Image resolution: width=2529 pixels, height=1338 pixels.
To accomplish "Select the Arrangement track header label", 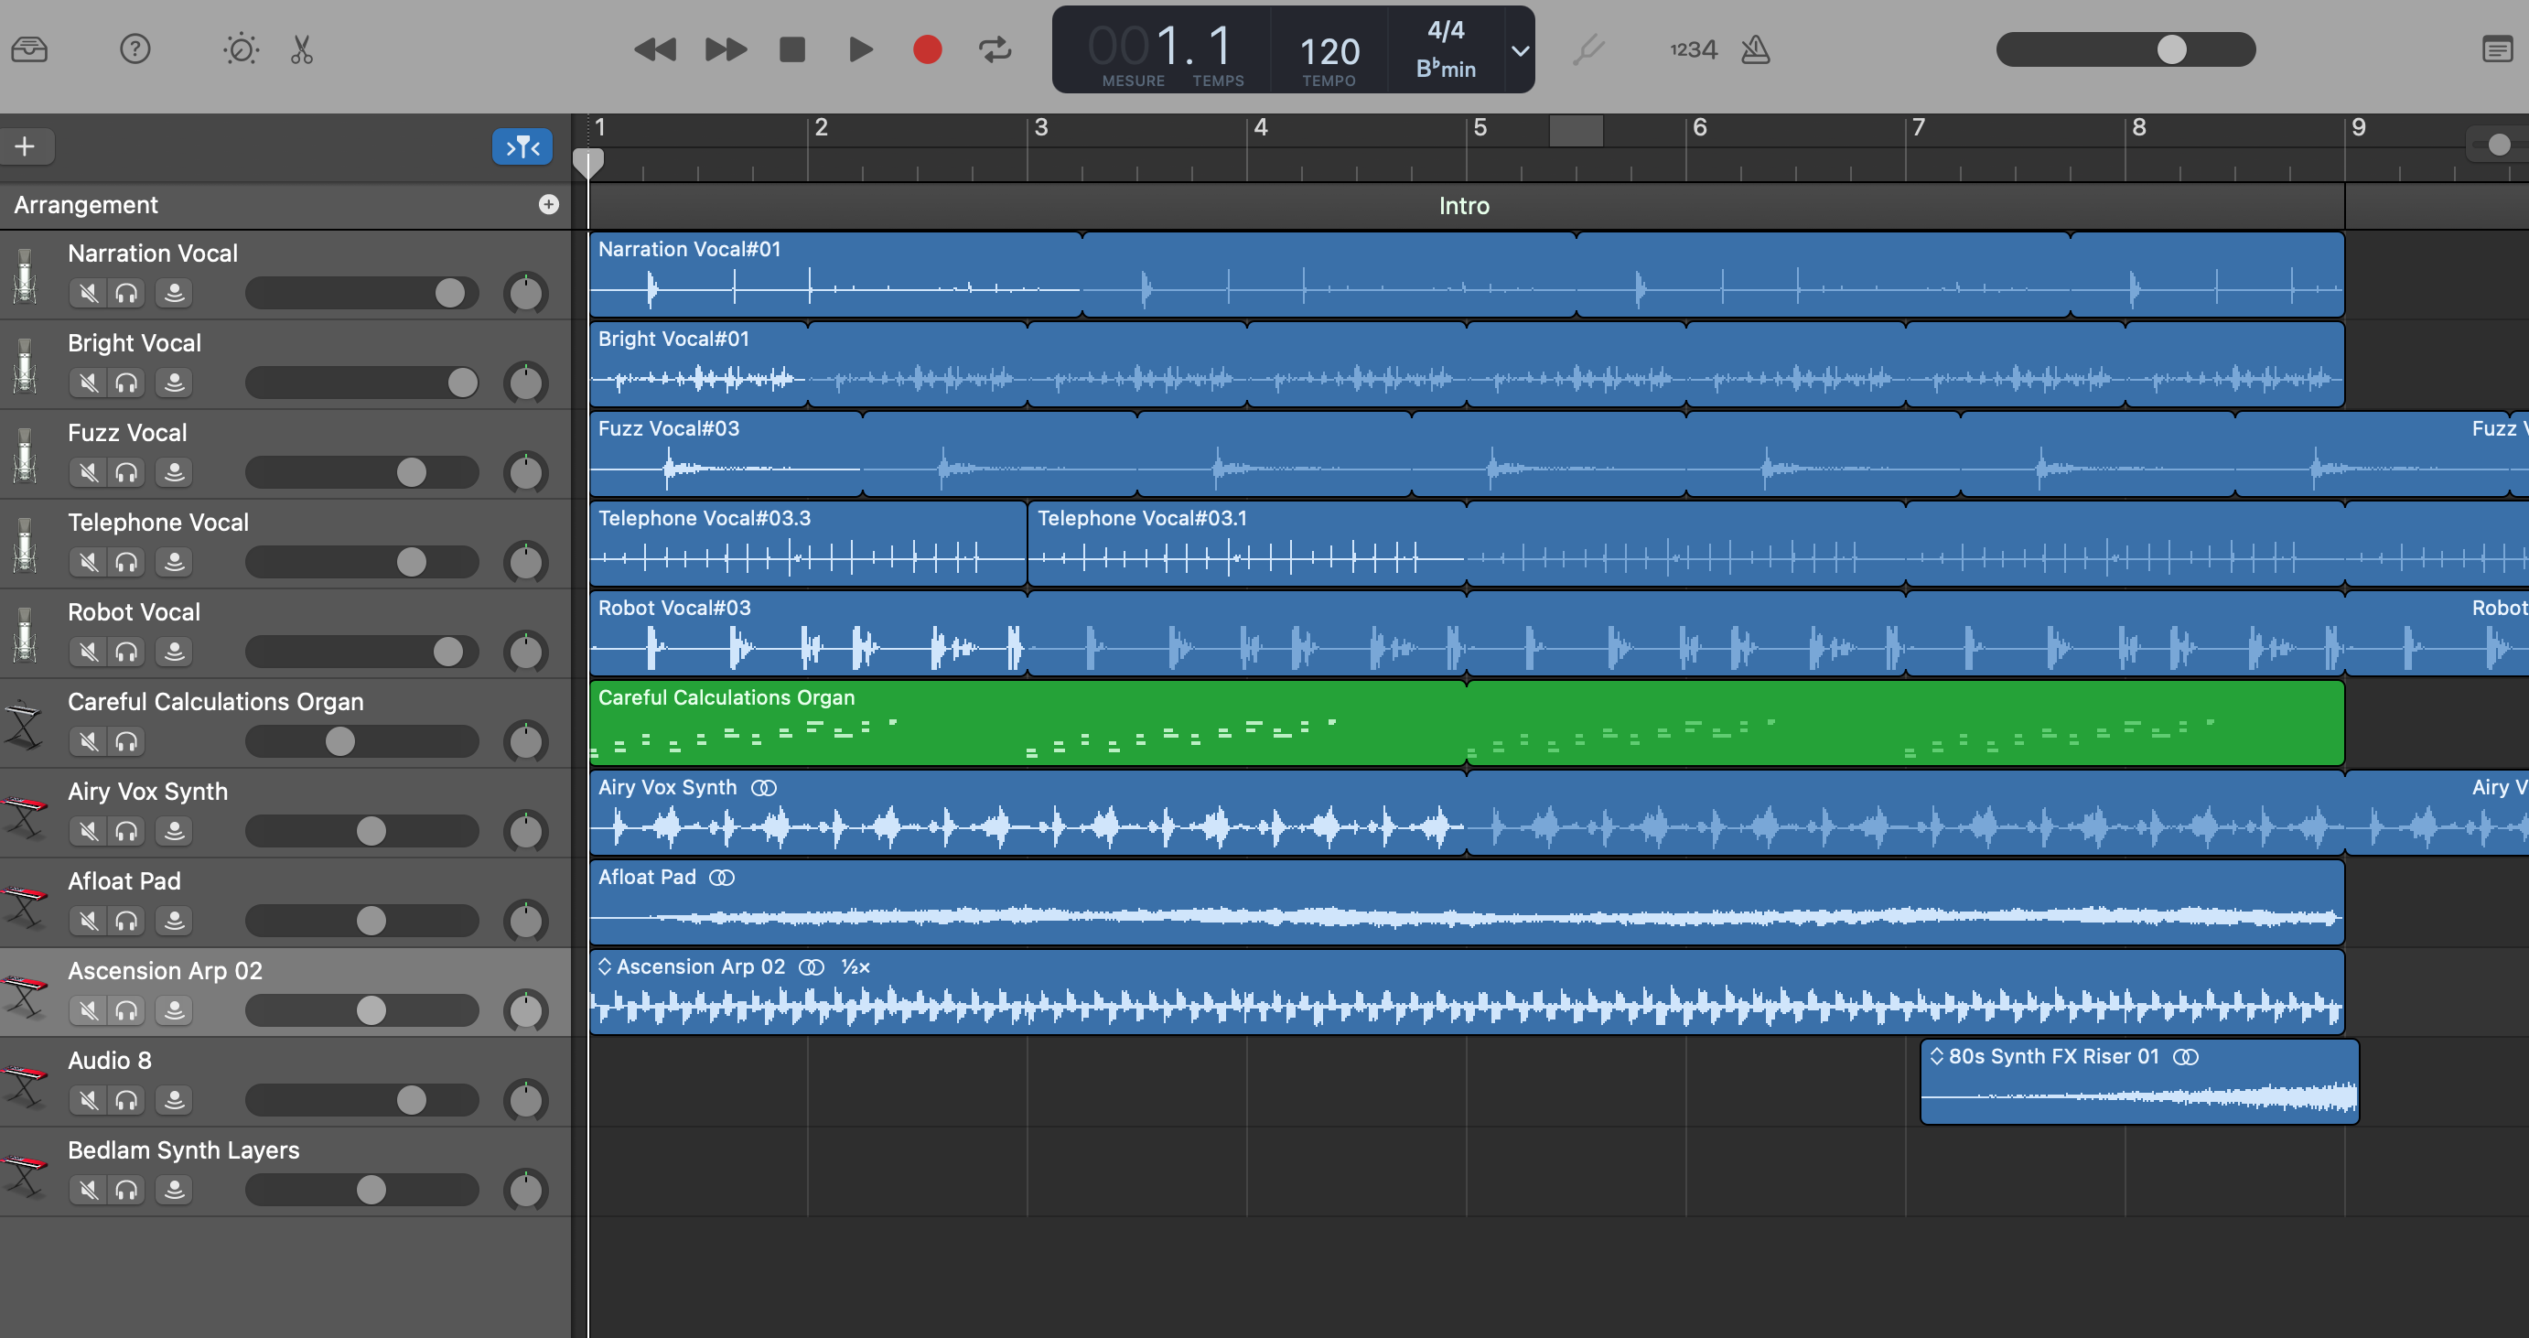I will click(x=86, y=205).
